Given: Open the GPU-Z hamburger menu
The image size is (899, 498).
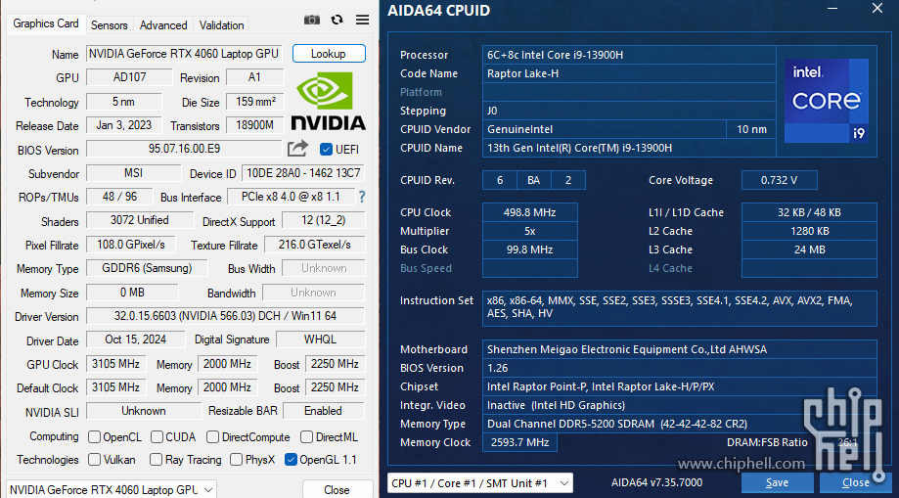Looking at the screenshot, I should (362, 21).
